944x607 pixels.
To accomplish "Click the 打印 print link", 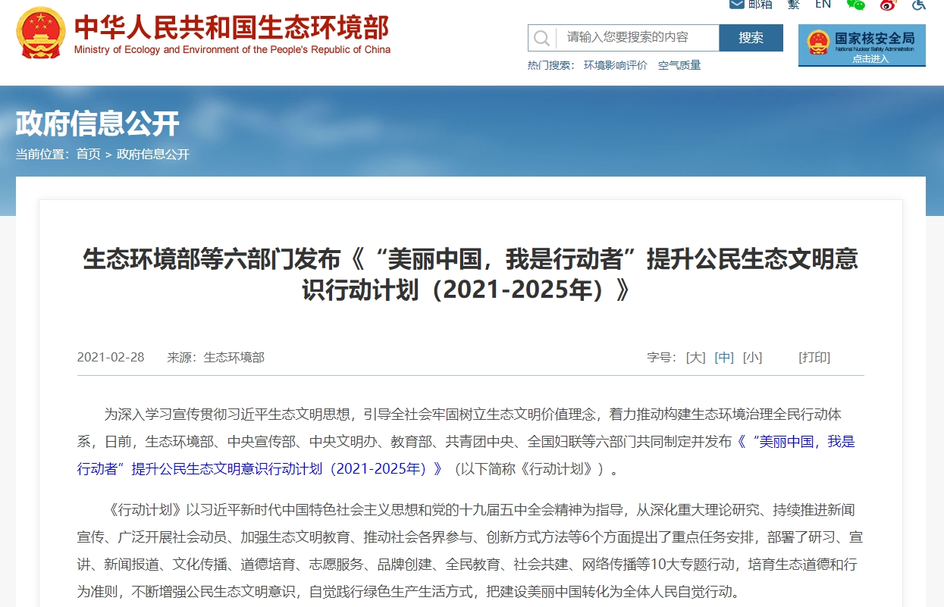I will point(814,358).
